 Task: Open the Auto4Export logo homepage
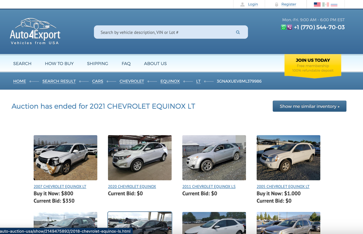[x=35, y=32]
